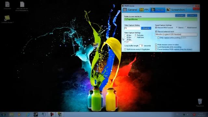Disable the video capture hotkey

[x=146, y=28]
